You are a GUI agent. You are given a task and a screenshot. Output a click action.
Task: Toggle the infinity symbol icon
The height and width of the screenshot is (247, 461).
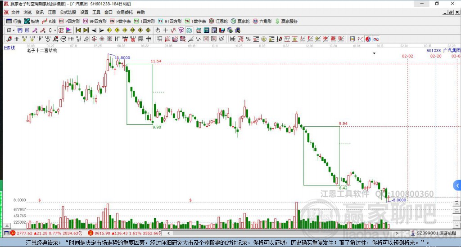(376, 39)
